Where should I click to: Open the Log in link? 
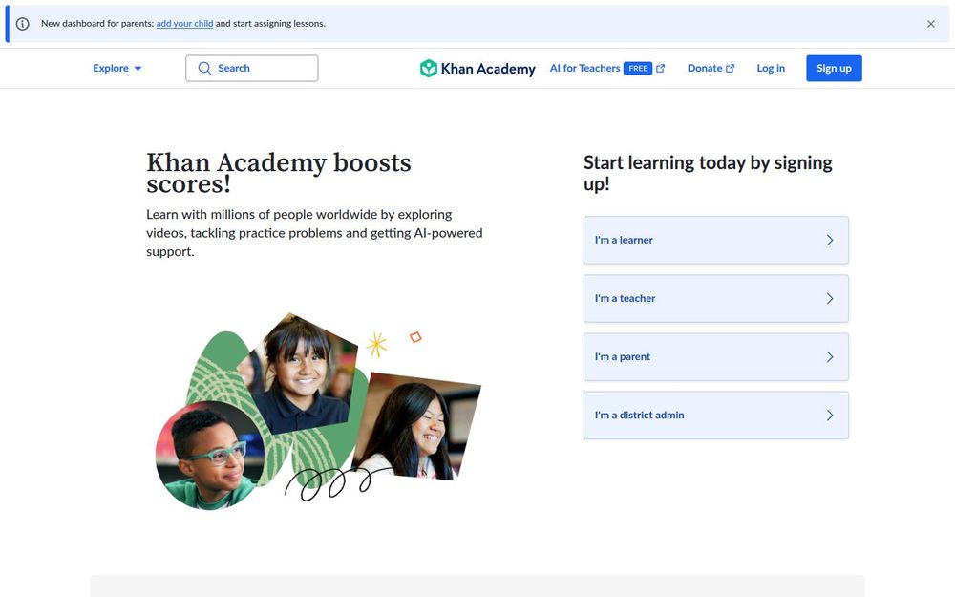771,68
